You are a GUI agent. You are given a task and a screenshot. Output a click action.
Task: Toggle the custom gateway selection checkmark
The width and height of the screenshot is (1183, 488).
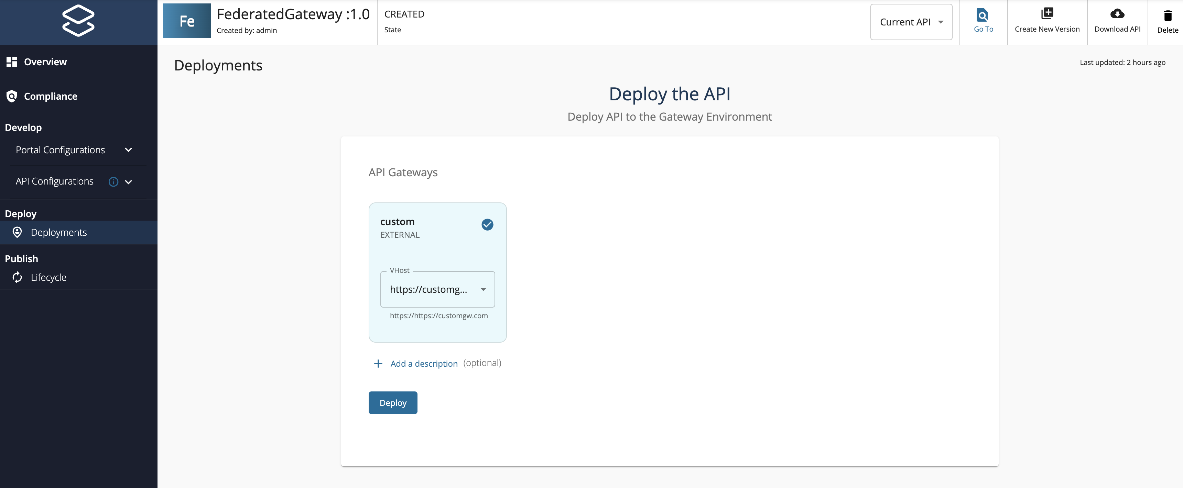click(x=487, y=224)
